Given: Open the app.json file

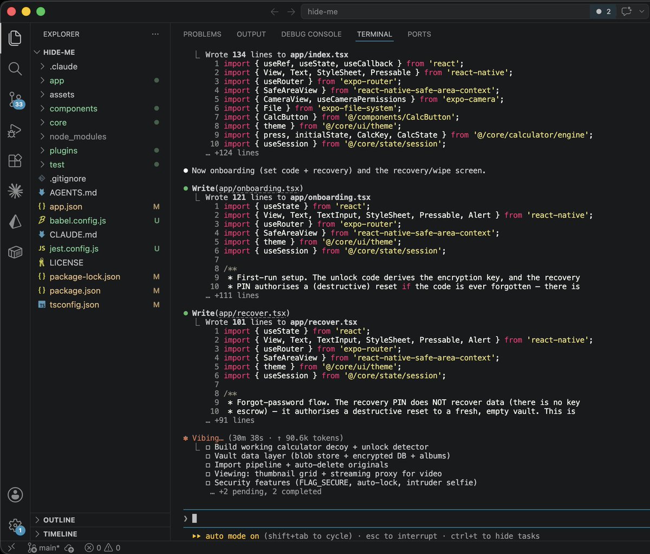Looking at the screenshot, I should pos(100,206).
